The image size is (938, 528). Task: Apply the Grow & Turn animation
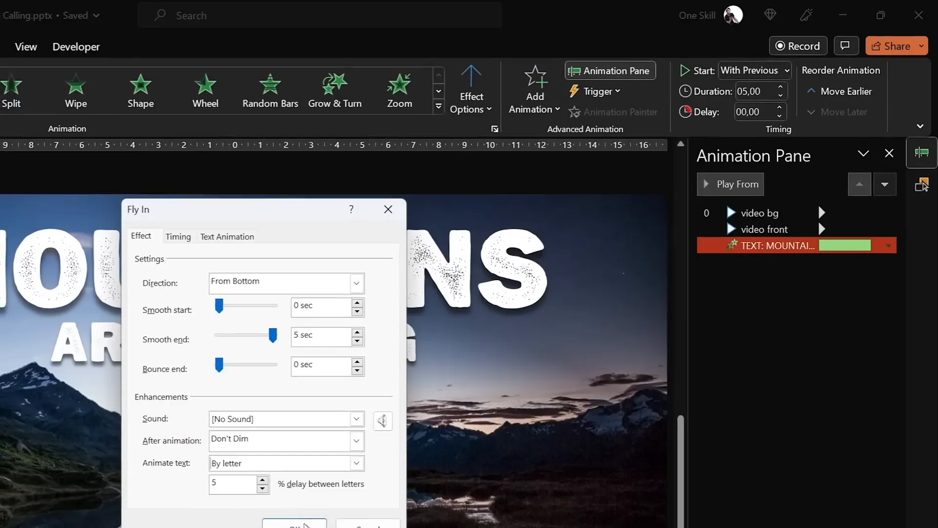click(335, 91)
